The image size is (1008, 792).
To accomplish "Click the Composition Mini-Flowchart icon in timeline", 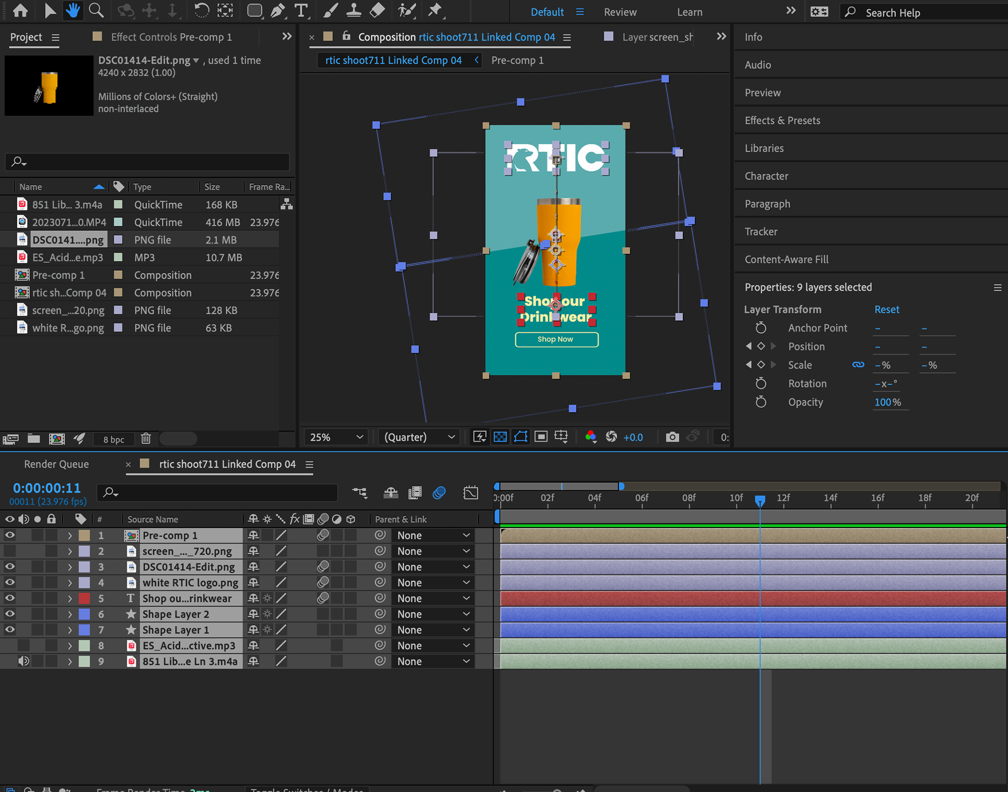I will pos(360,492).
